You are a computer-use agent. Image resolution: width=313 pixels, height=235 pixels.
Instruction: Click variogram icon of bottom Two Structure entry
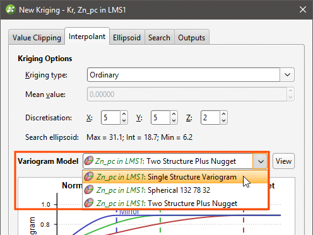coord(88,203)
